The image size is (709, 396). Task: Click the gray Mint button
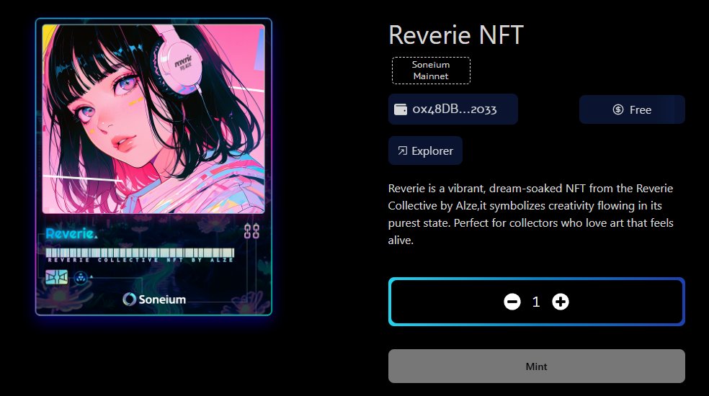tap(536, 366)
